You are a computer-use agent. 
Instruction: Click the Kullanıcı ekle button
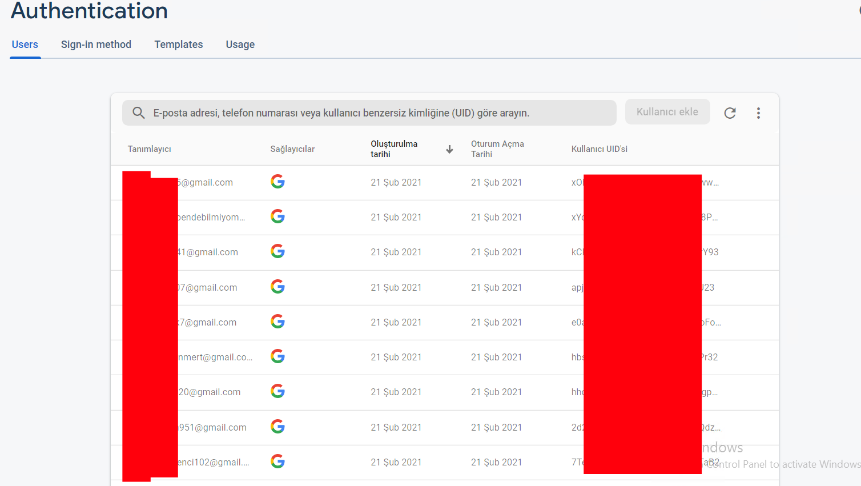click(667, 112)
